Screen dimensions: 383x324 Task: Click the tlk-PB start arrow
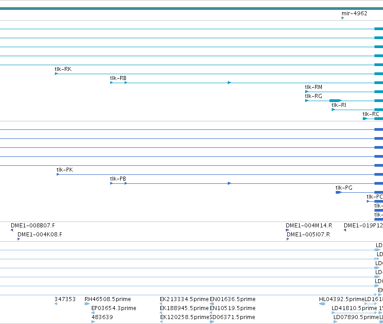point(112,183)
